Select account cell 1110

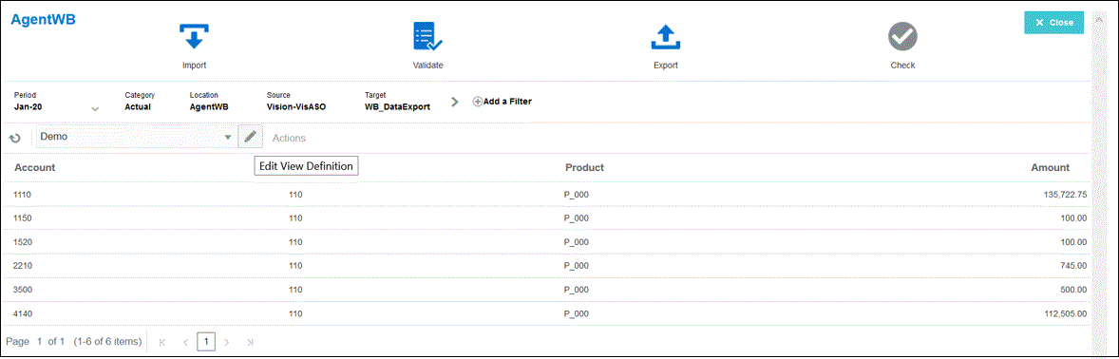click(22, 194)
